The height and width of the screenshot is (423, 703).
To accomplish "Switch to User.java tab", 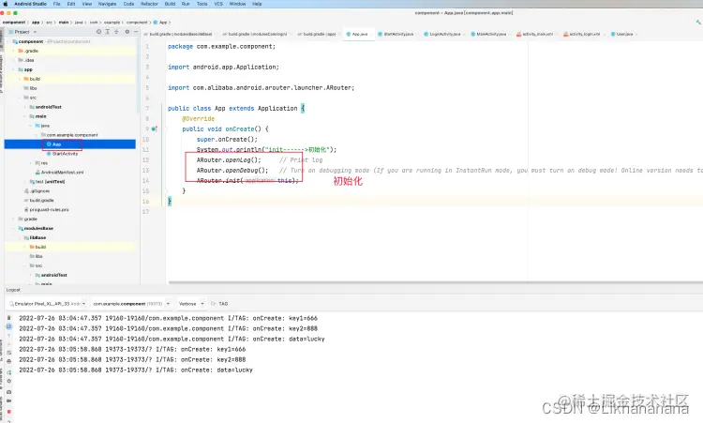I will [622, 34].
